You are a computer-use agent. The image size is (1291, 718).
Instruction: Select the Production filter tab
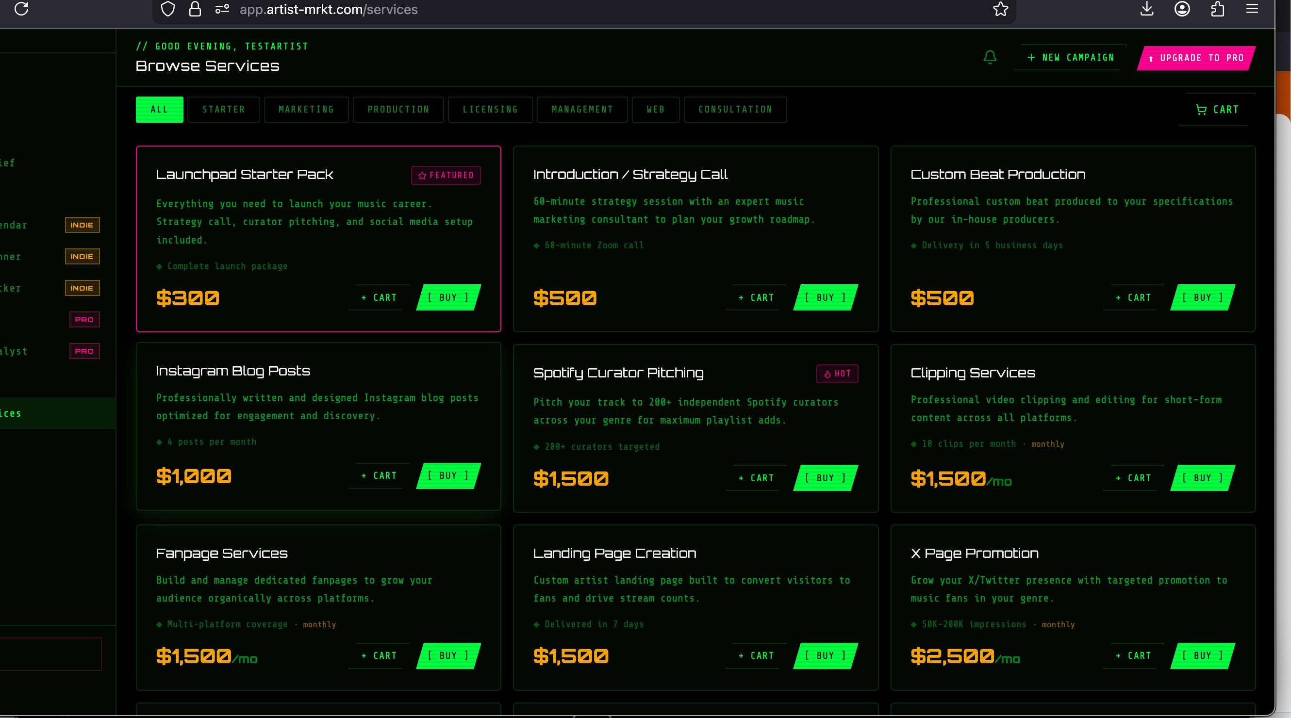(398, 110)
